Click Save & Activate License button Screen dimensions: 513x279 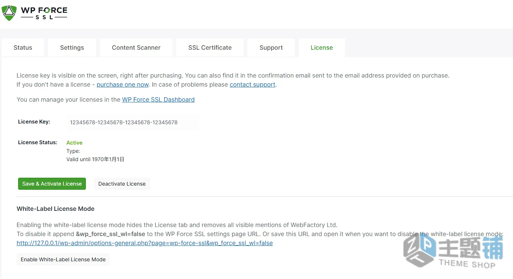click(52, 184)
